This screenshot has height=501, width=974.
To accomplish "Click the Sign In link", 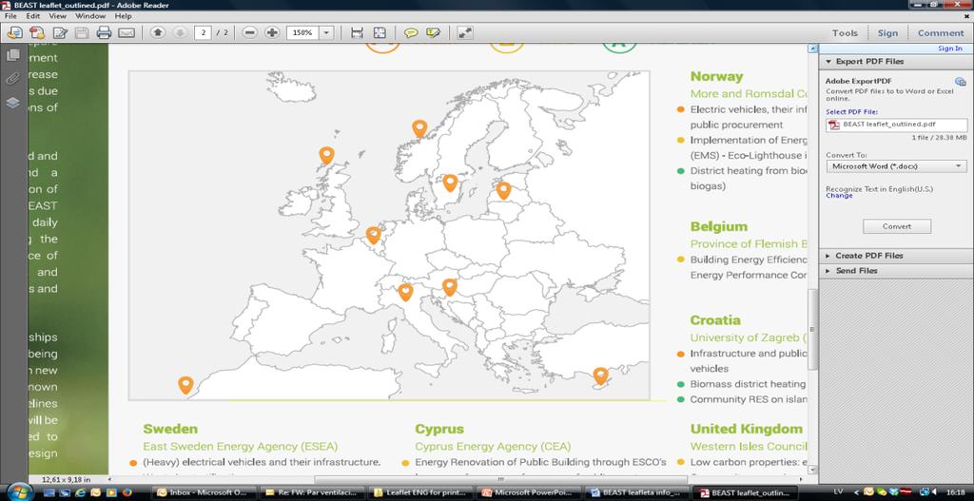I will point(950,48).
